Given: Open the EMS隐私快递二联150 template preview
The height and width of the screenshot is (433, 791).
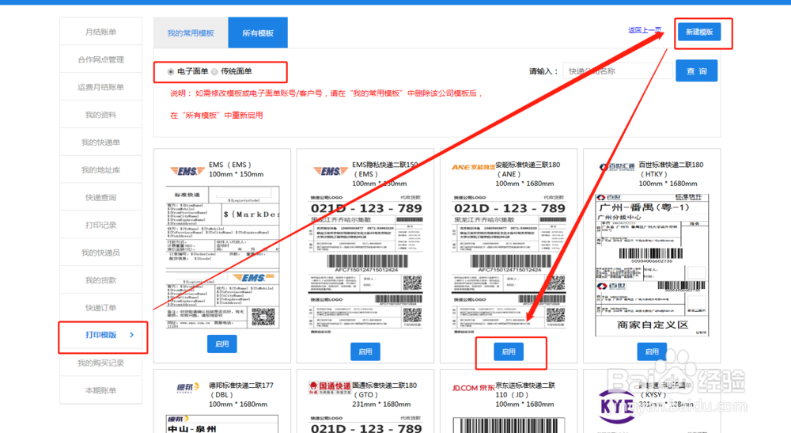Looking at the screenshot, I should (365, 264).
